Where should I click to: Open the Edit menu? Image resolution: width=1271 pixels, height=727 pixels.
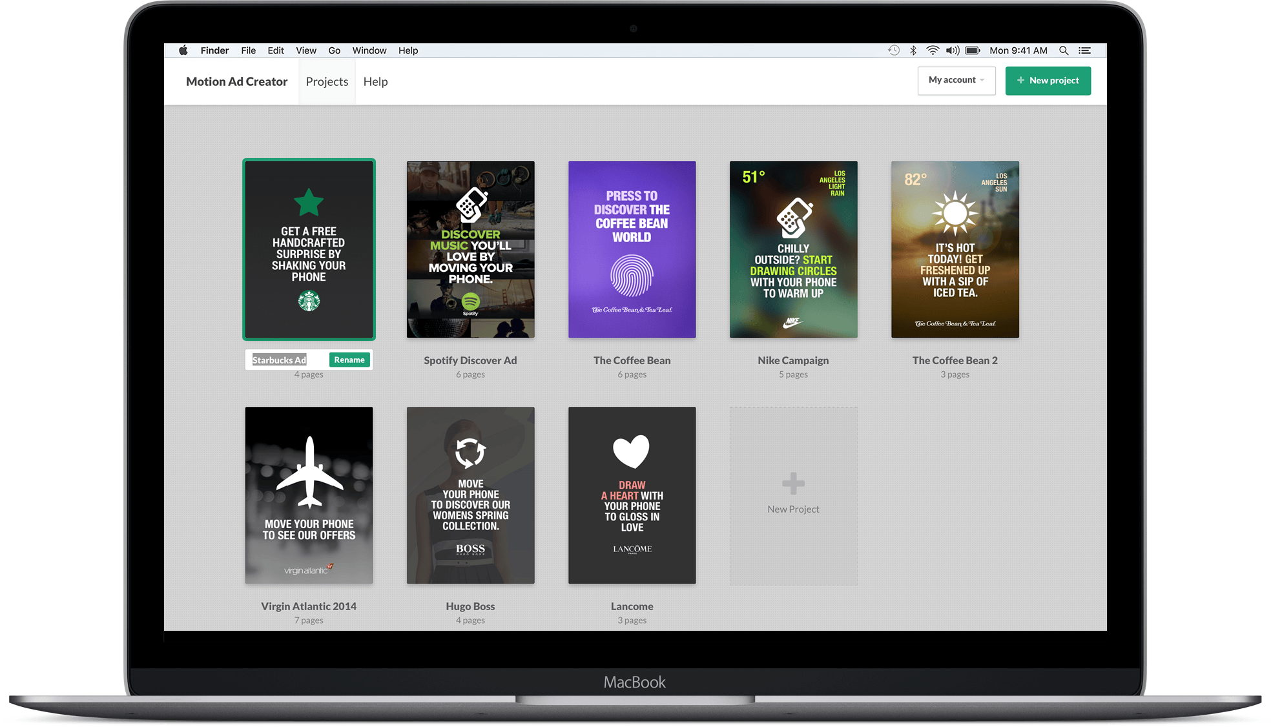pyautogui.click(x=276, y=50)
